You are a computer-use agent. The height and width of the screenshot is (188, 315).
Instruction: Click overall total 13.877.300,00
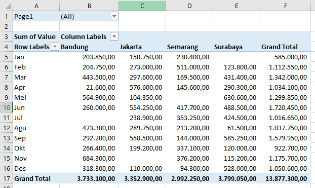(286, 178)
